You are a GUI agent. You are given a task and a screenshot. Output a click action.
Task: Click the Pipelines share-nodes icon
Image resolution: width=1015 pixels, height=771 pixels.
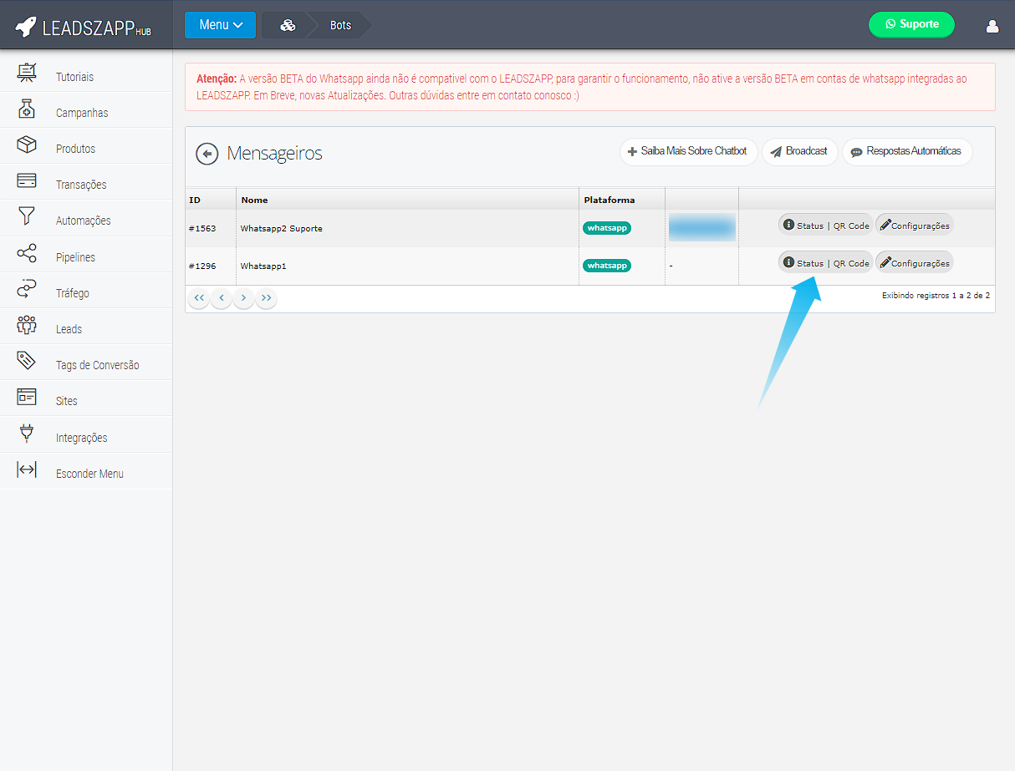pyautogui.click(x=27, y=254)
